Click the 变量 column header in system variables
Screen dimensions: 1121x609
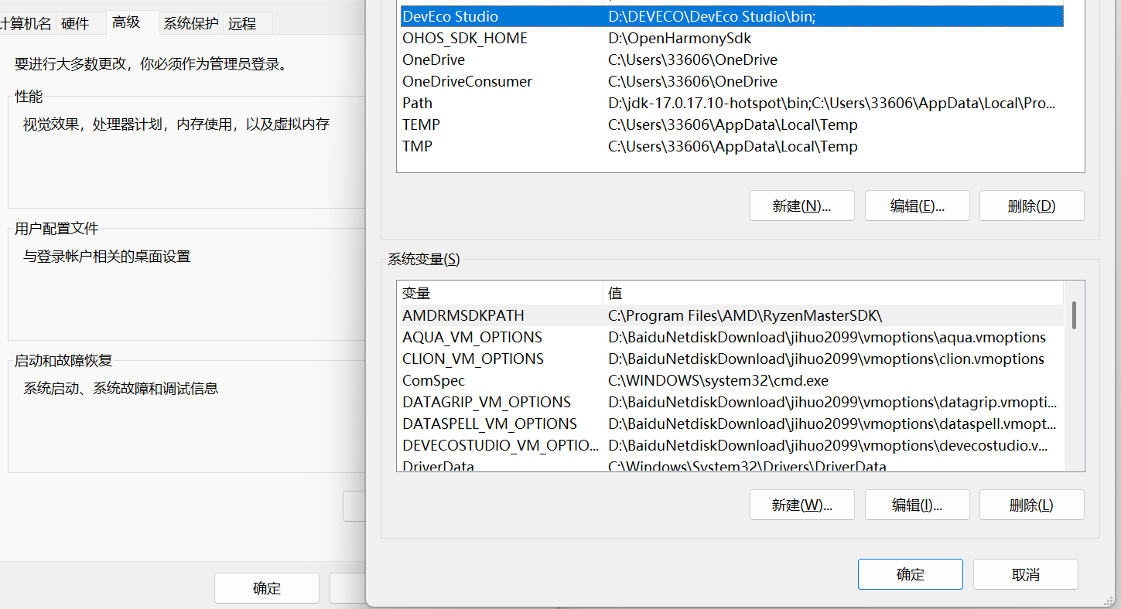click(x=500, y=293)
